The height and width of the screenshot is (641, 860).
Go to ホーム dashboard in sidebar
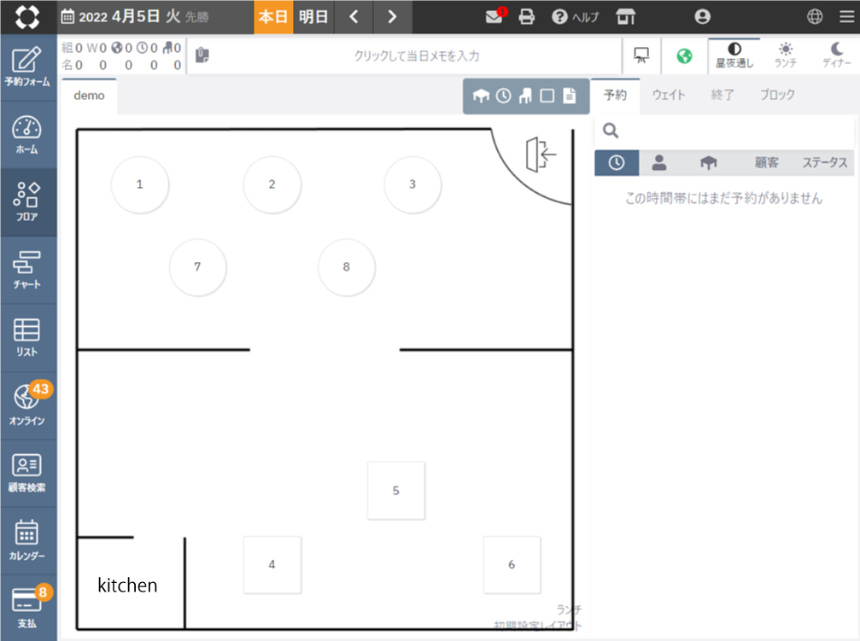tap(27, 134)
